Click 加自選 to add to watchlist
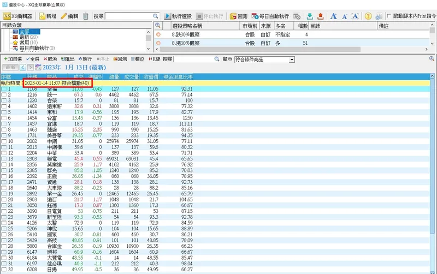The height and width of the screenshot is (274, 437). point(13,59)
